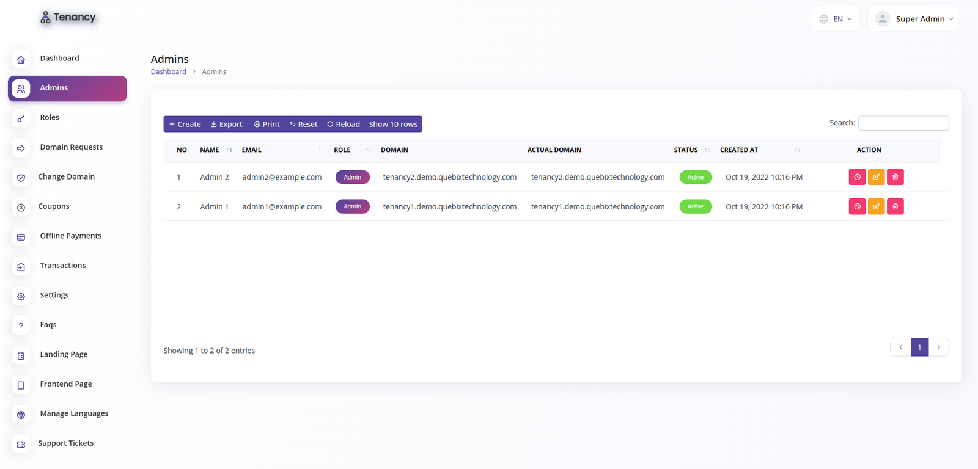This screenshot has width=978, height=469.
Task: Click the red block icon for Admin 2
Action: coord(857,177)
